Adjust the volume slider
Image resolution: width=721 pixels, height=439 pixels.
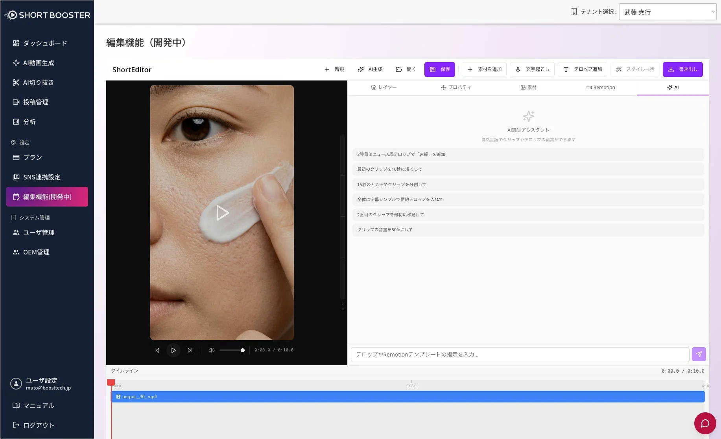[x=232, y=350]
